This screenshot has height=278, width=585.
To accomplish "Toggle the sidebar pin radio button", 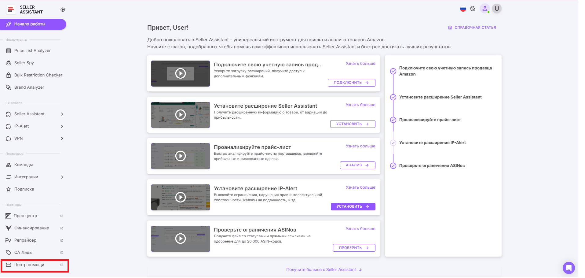I will pyautogui.click(x=63, y=9).
